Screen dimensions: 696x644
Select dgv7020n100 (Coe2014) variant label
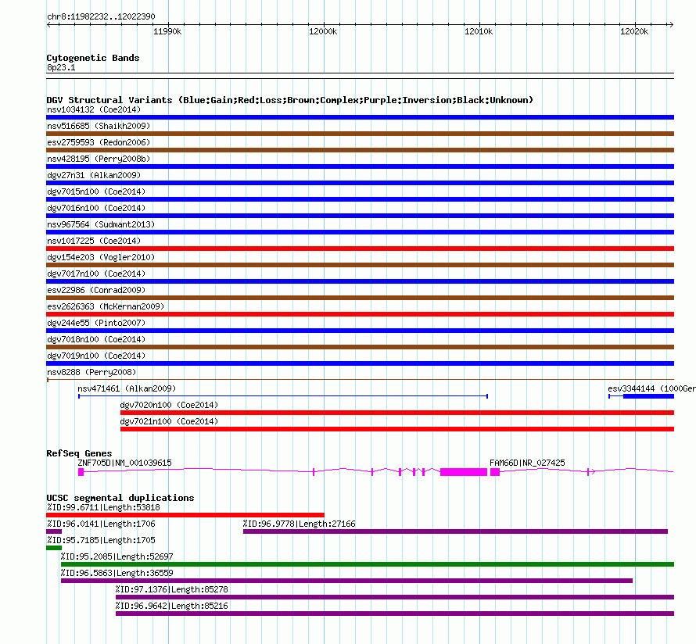point(169,405)
